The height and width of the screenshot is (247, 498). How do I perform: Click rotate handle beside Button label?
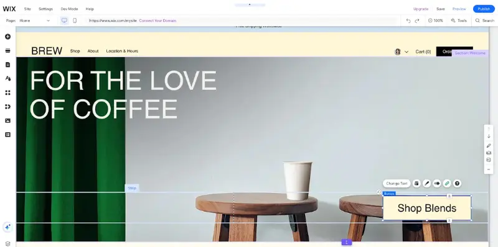click(x=379, y=192)
